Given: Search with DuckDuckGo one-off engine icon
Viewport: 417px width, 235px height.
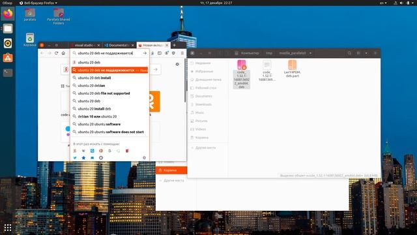Looking at the screenshot, I should pos(101,151).
